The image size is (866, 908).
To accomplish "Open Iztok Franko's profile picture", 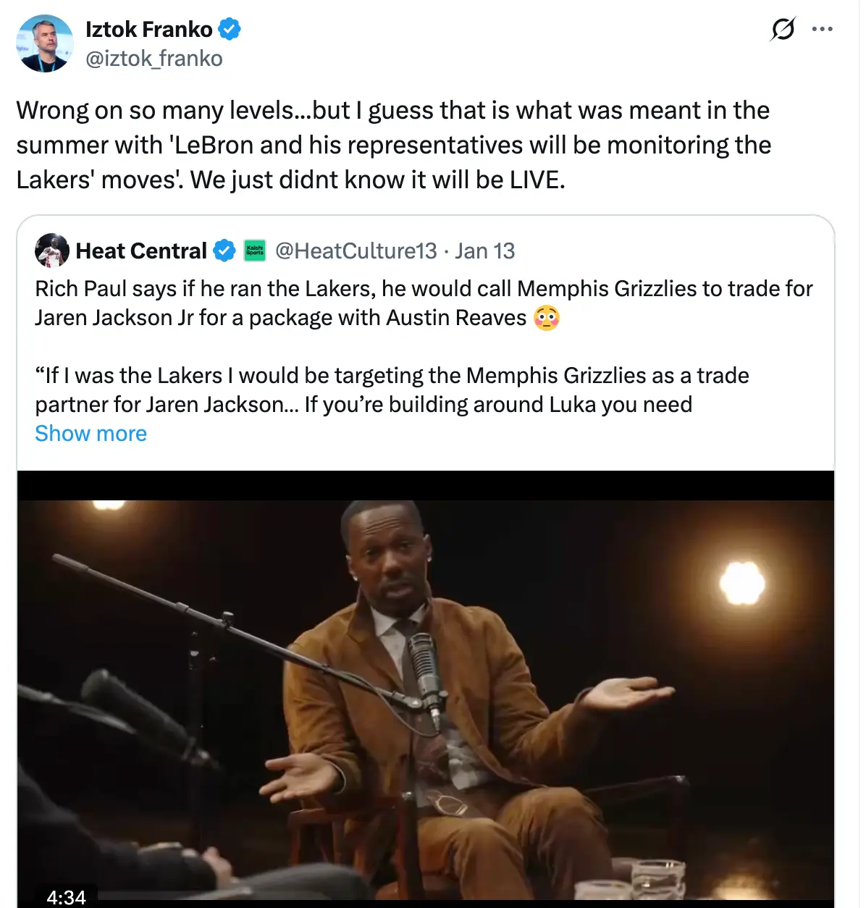I will (x=45, y=43).
